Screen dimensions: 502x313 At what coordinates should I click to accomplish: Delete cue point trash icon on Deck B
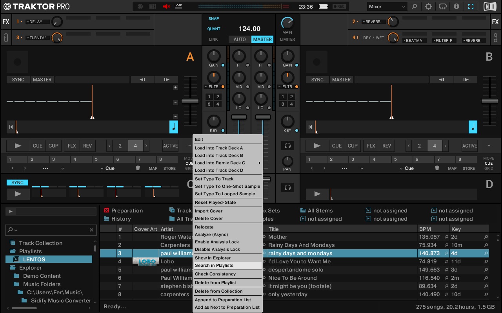437,168
